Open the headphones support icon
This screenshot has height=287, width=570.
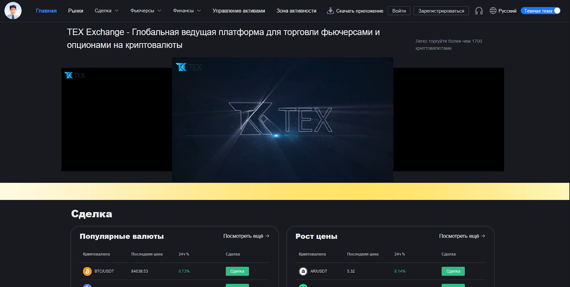(x=479, y=11)
